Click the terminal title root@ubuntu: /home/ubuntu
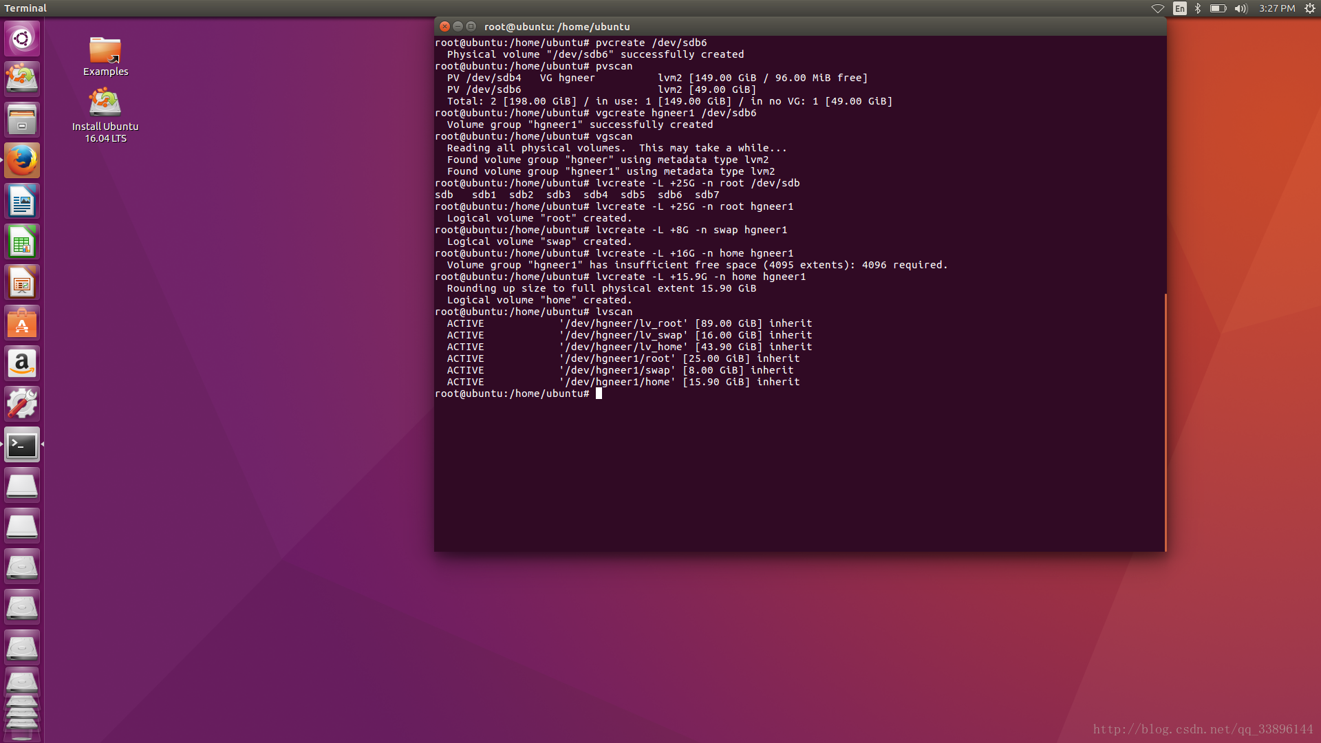 point(557,27)
